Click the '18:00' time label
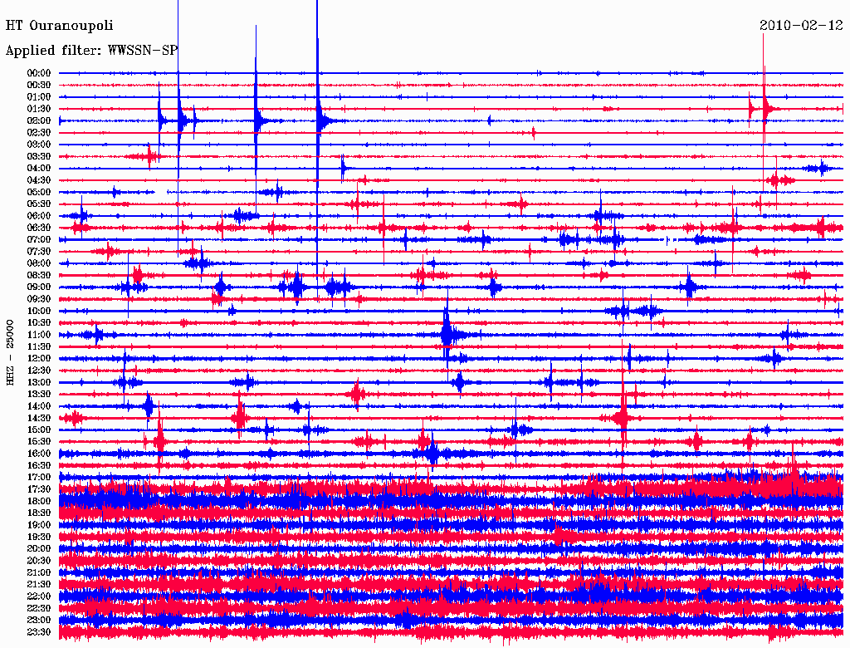 [x=38, y=501]
